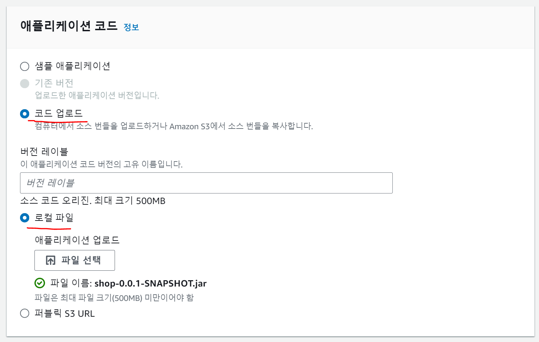Select the 코드 업로드 radio button

25,114
